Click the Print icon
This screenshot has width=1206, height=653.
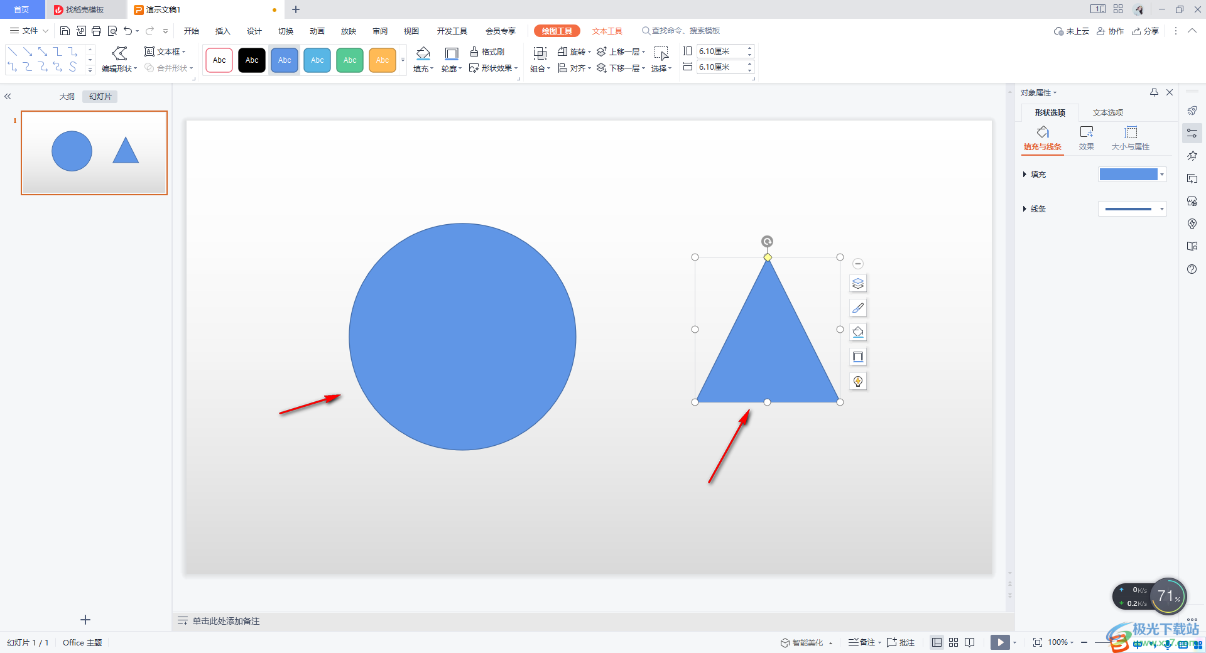click(96, 31)
